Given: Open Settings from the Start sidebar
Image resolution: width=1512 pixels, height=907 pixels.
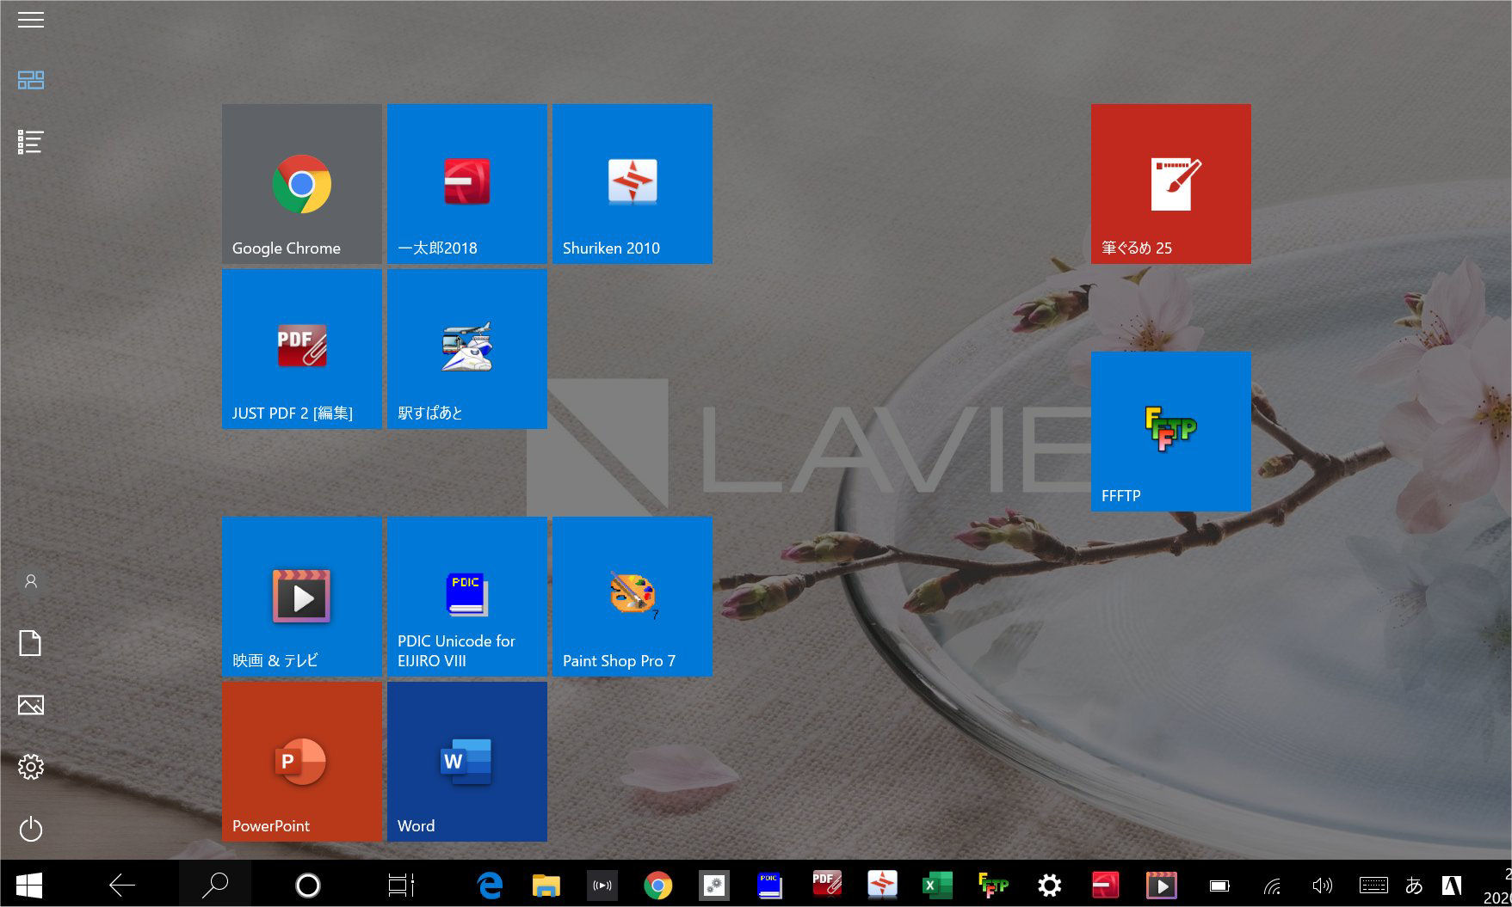Looking at the screenshot, I should 31,767.
